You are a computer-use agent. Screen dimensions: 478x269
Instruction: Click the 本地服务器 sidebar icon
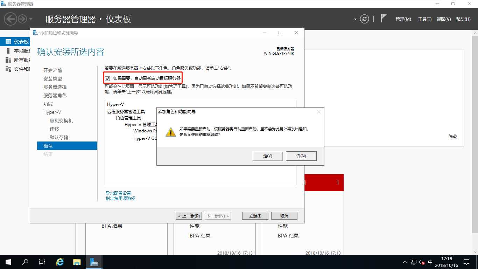[8, 51]
